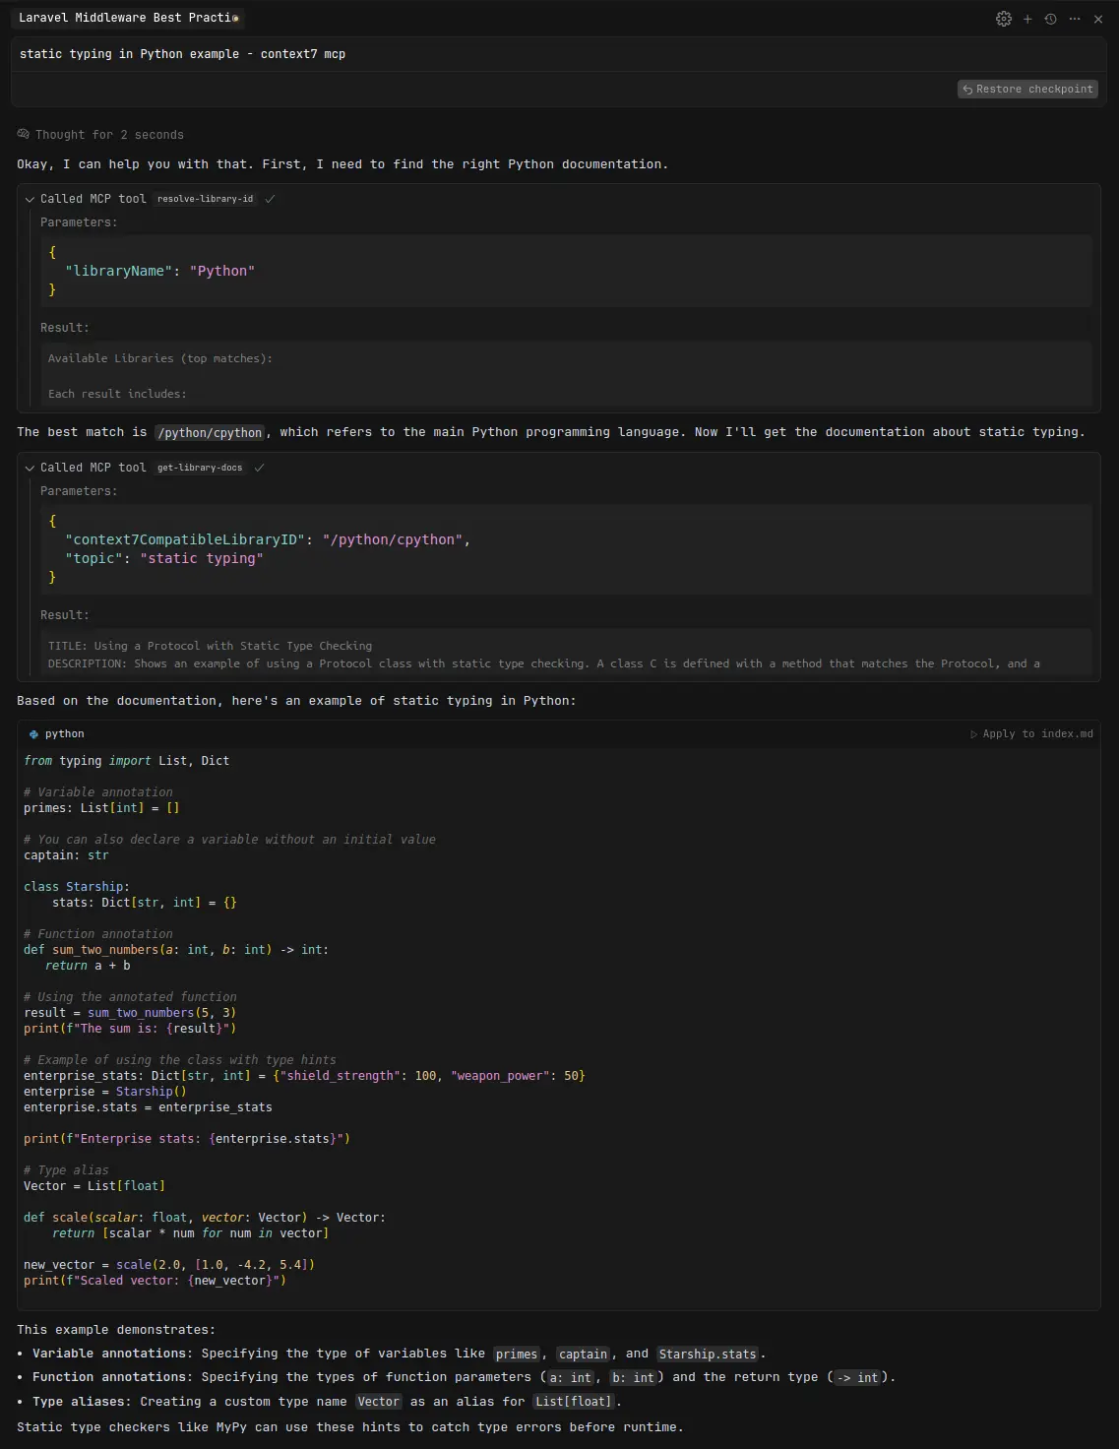Click the resolve-library-id Result output box
Screen dimensions: 1119x1449
pos(568,375)
